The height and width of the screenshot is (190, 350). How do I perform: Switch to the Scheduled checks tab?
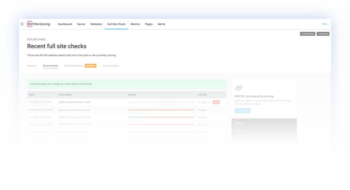coord(74,66)
